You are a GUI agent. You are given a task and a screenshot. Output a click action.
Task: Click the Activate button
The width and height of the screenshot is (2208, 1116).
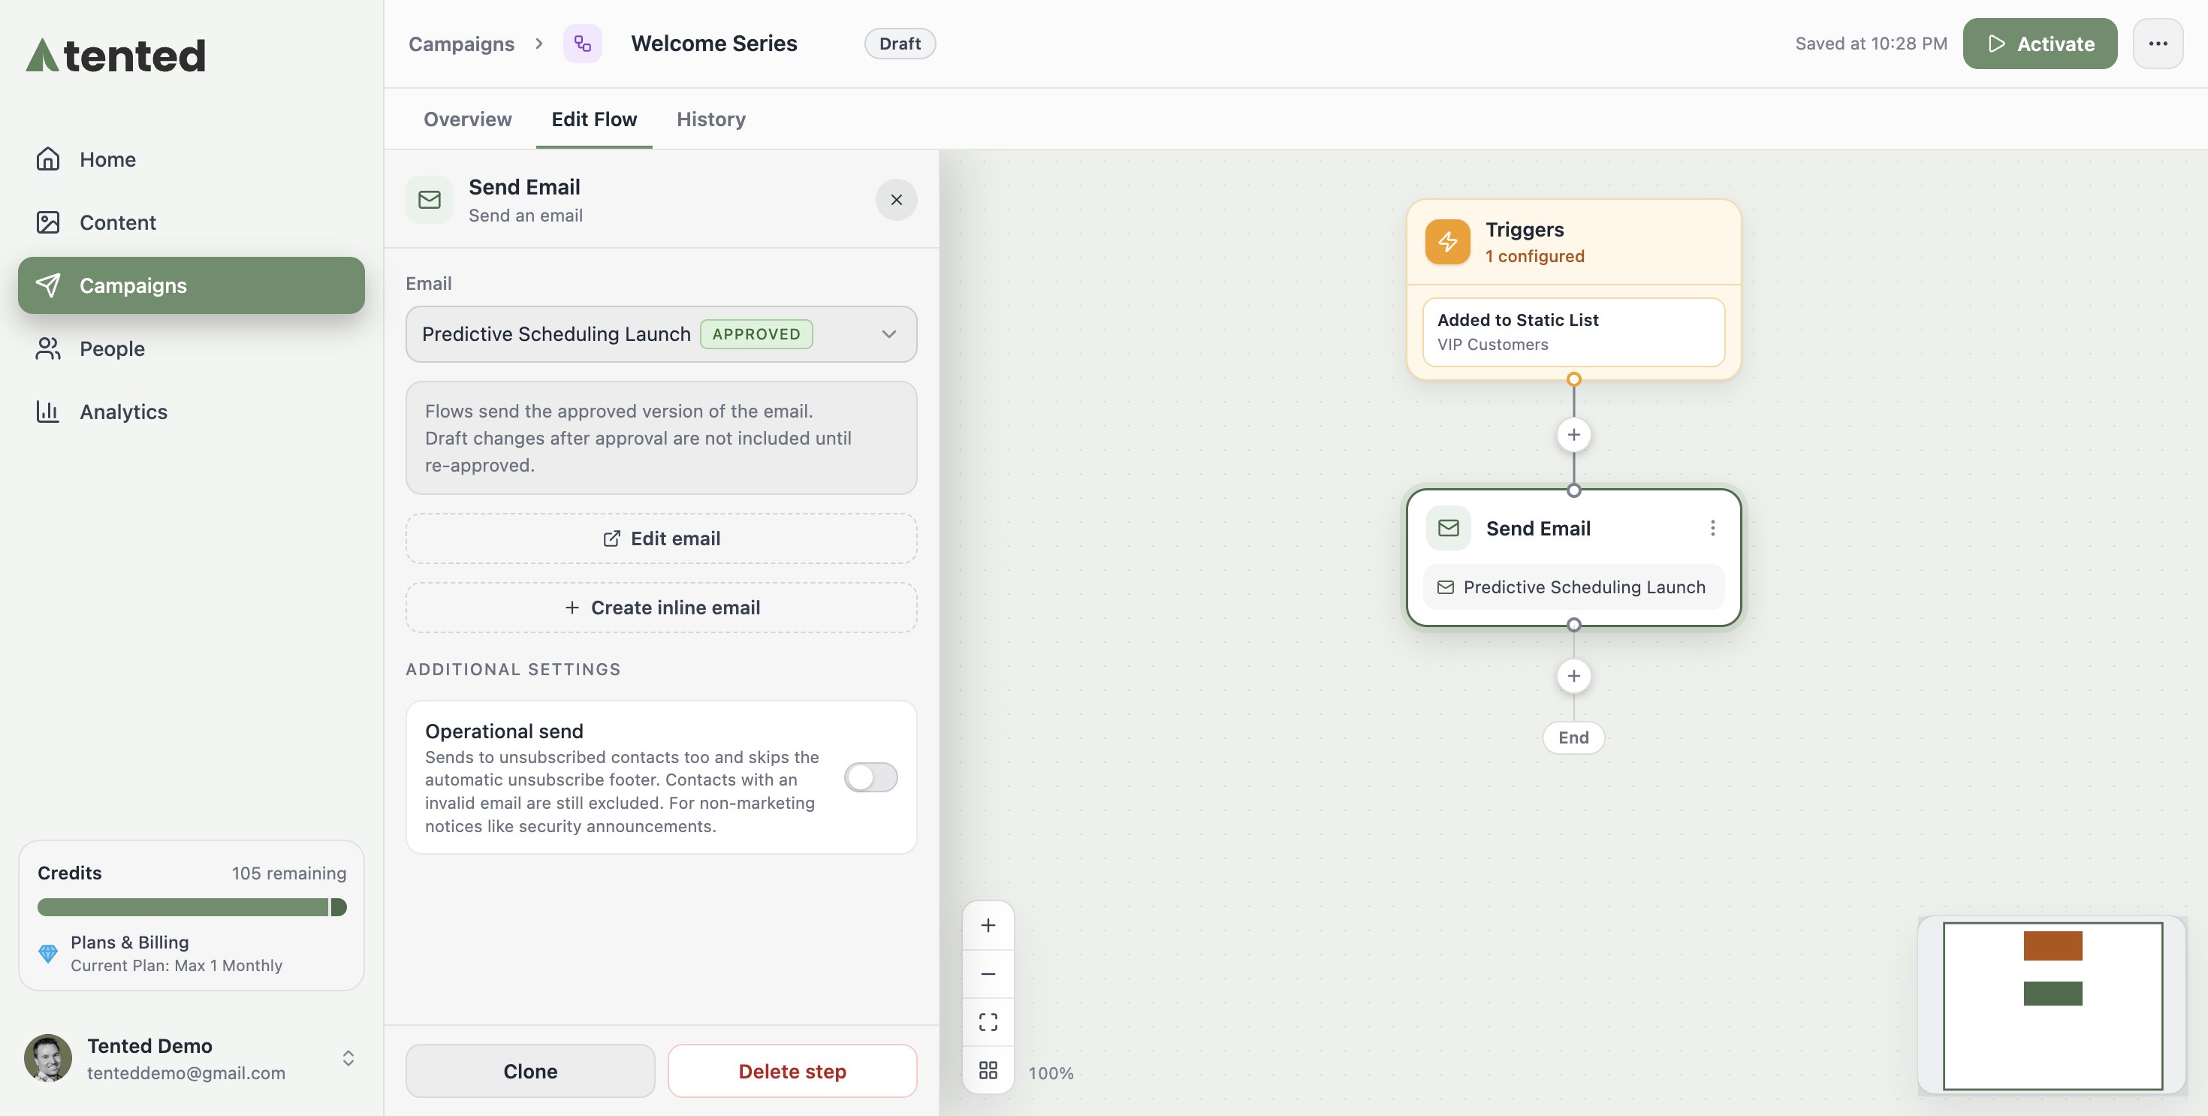(2039, 43)
